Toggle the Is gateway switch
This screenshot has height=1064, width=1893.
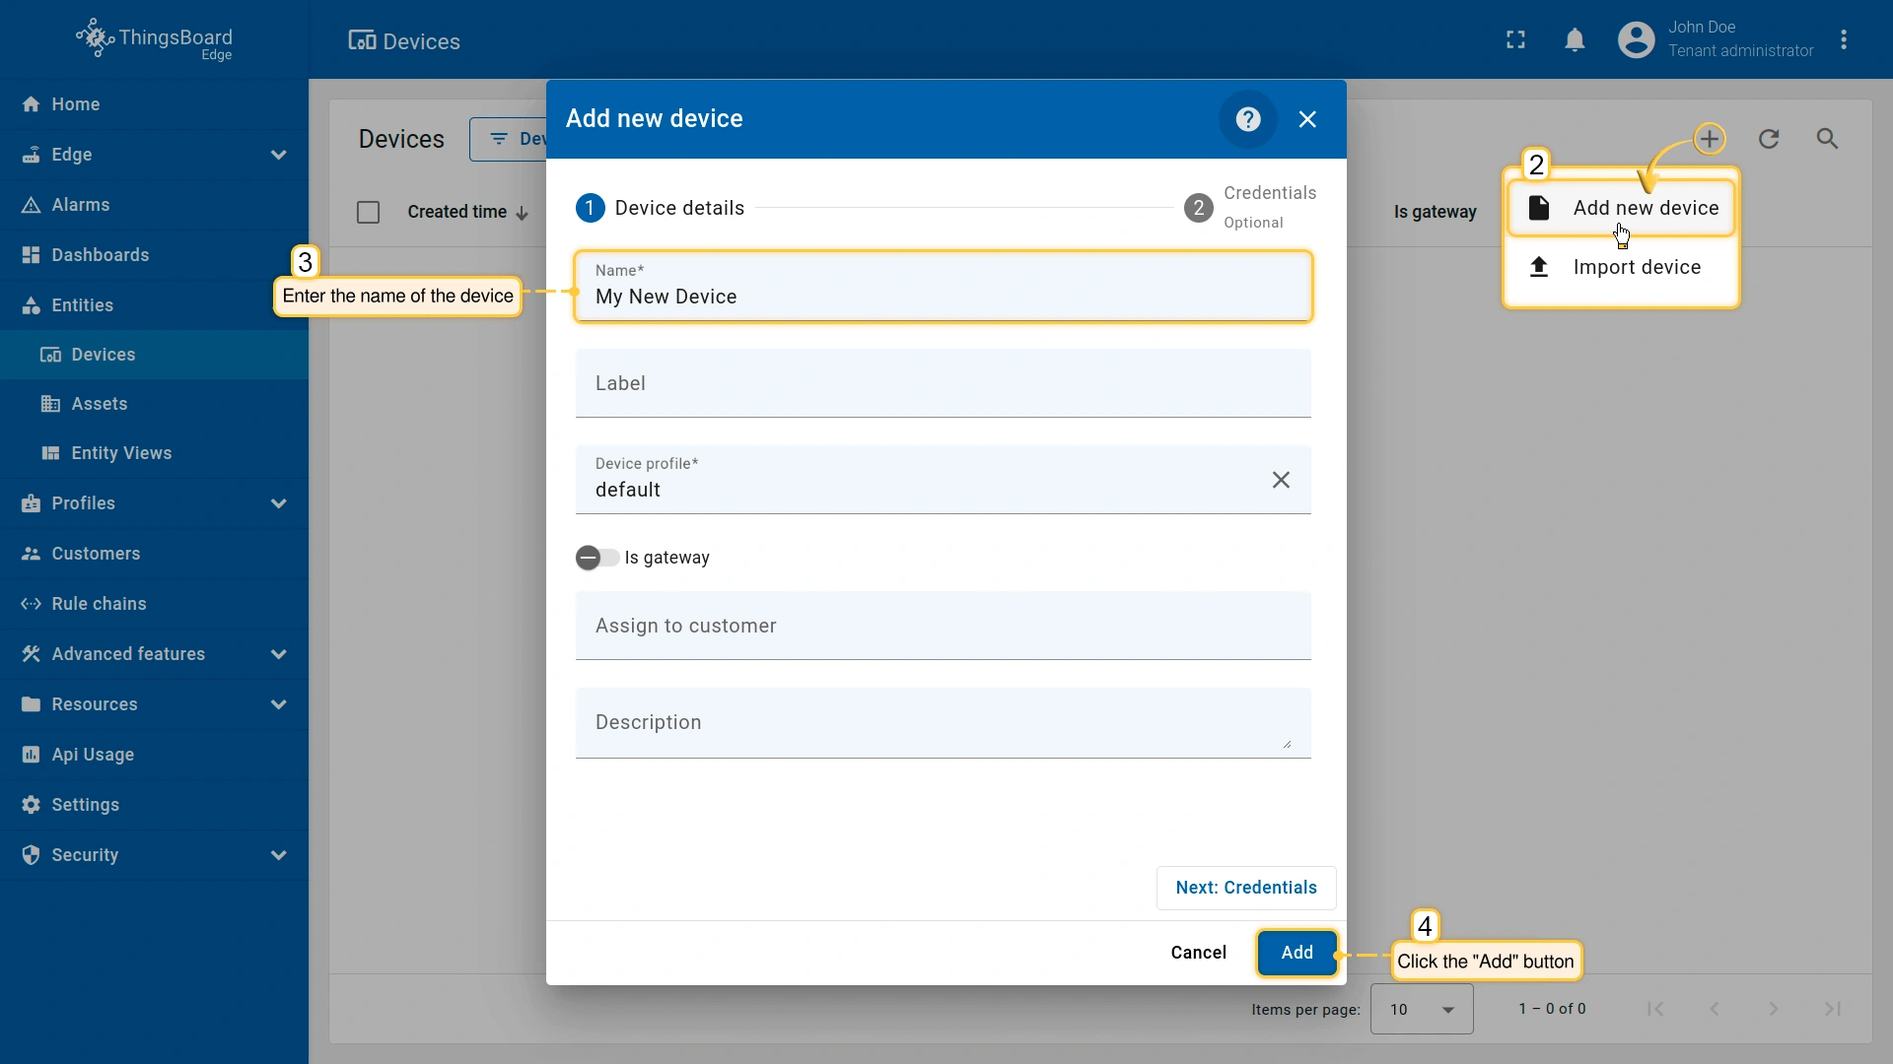(x=597, y=558)
